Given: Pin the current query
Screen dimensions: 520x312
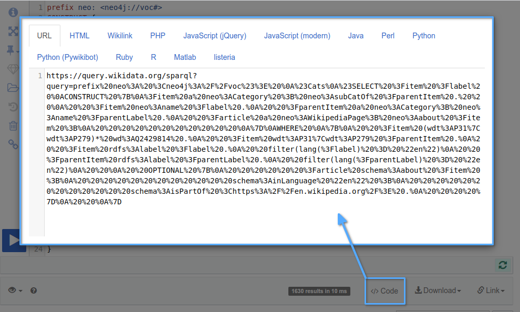Looking at the screenshot, I should tap(11, 50).
